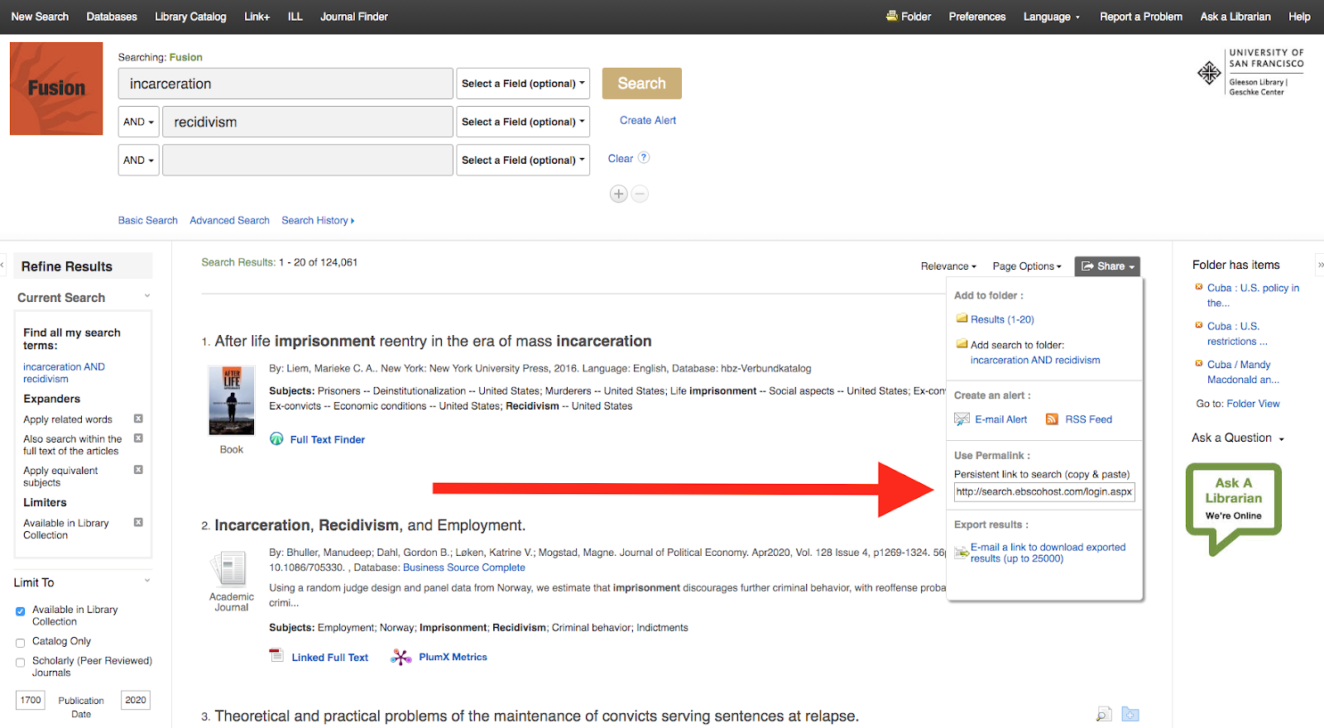
Task: Add a search row with plus icon
Action: pyautogui.click(x=618, y=194)
